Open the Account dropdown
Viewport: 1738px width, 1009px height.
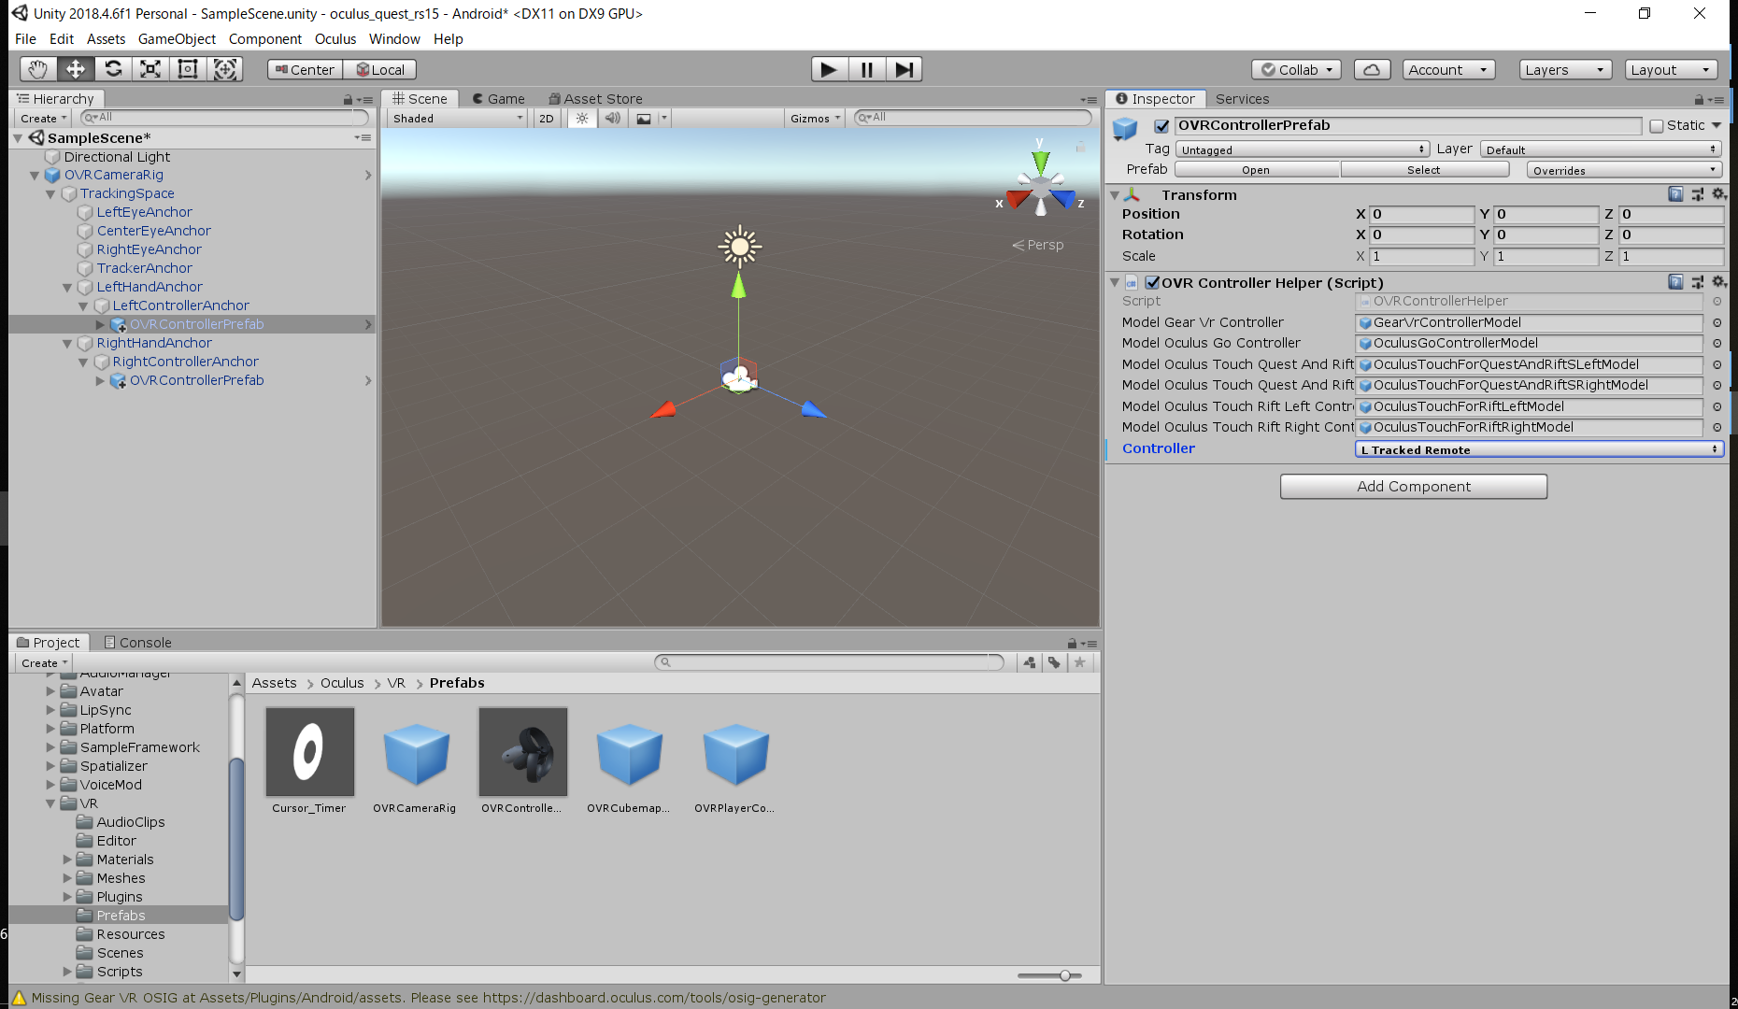coord(1448,70)
